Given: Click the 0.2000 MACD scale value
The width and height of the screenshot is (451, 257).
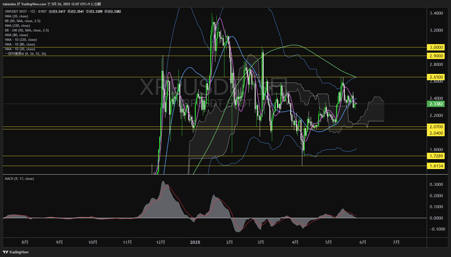Looking at the screenshot, I should 436,196.
